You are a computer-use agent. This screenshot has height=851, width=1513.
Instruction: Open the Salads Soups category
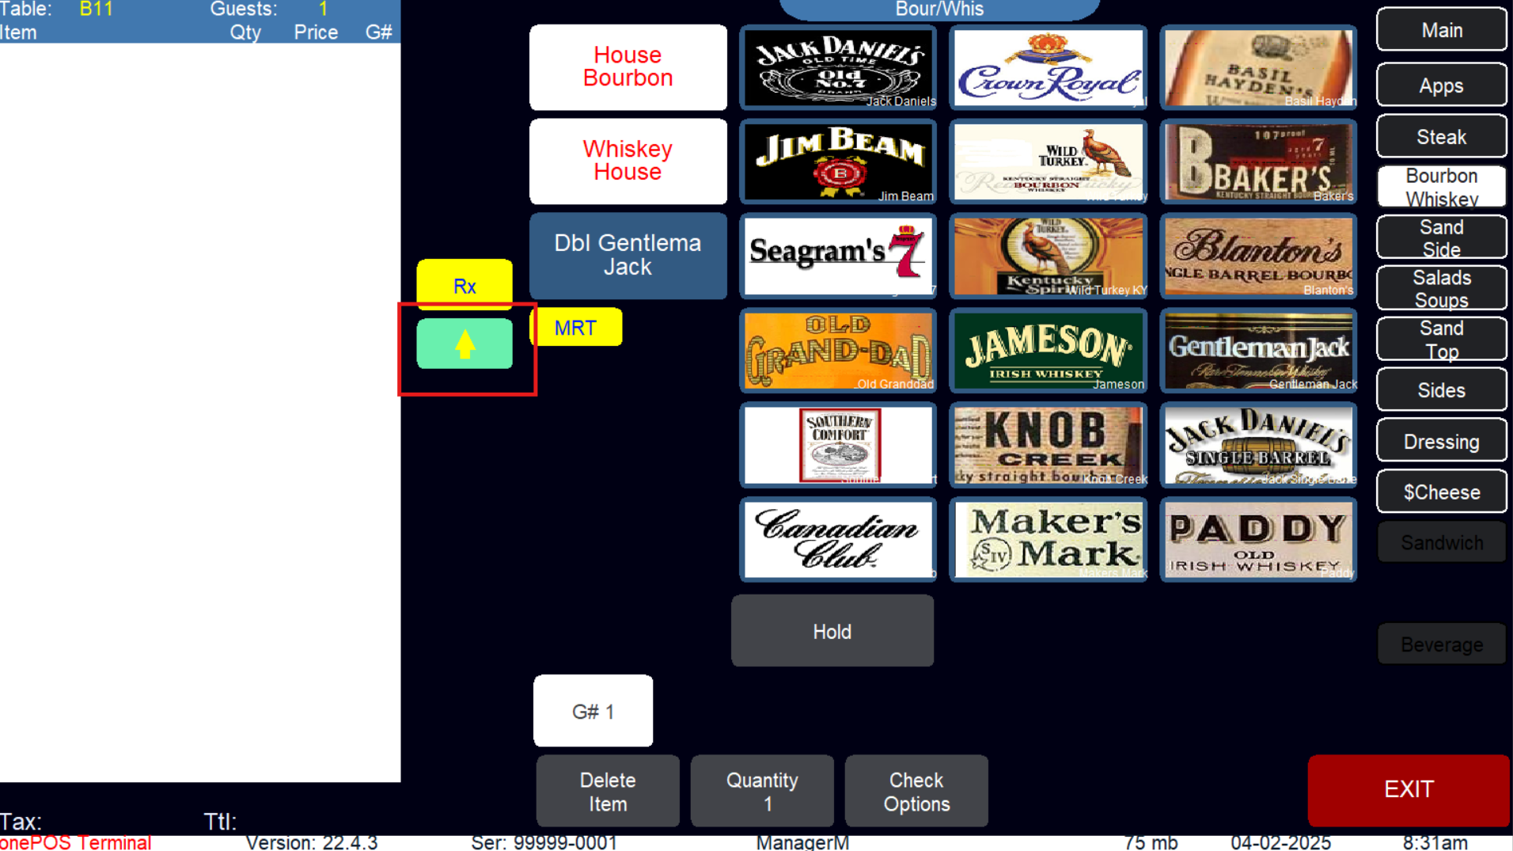1442,289
